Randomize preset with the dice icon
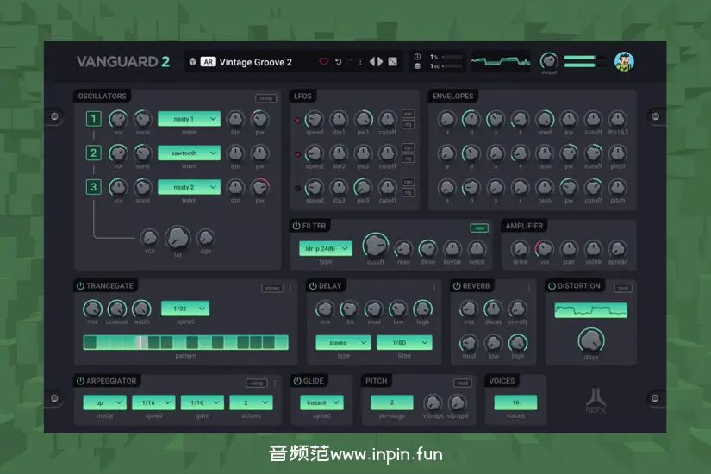Image resolution: width=711 pixels, height=474 pixels. [393, 62]
